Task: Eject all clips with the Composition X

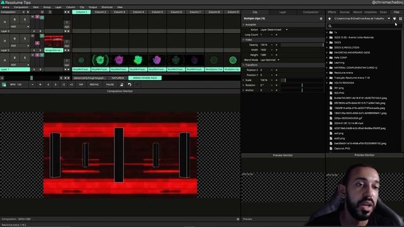Action: pos(23,12)
